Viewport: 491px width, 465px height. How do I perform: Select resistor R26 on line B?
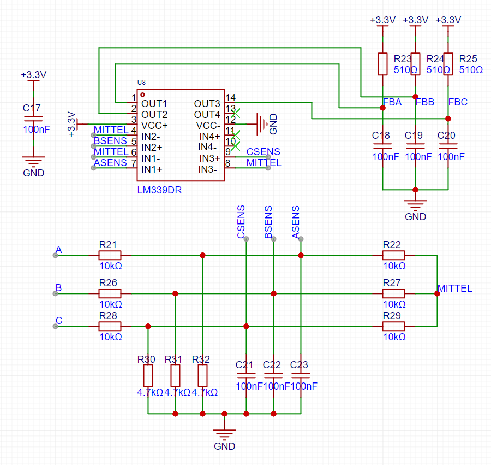pyautogui.click(x=110, y=293)
